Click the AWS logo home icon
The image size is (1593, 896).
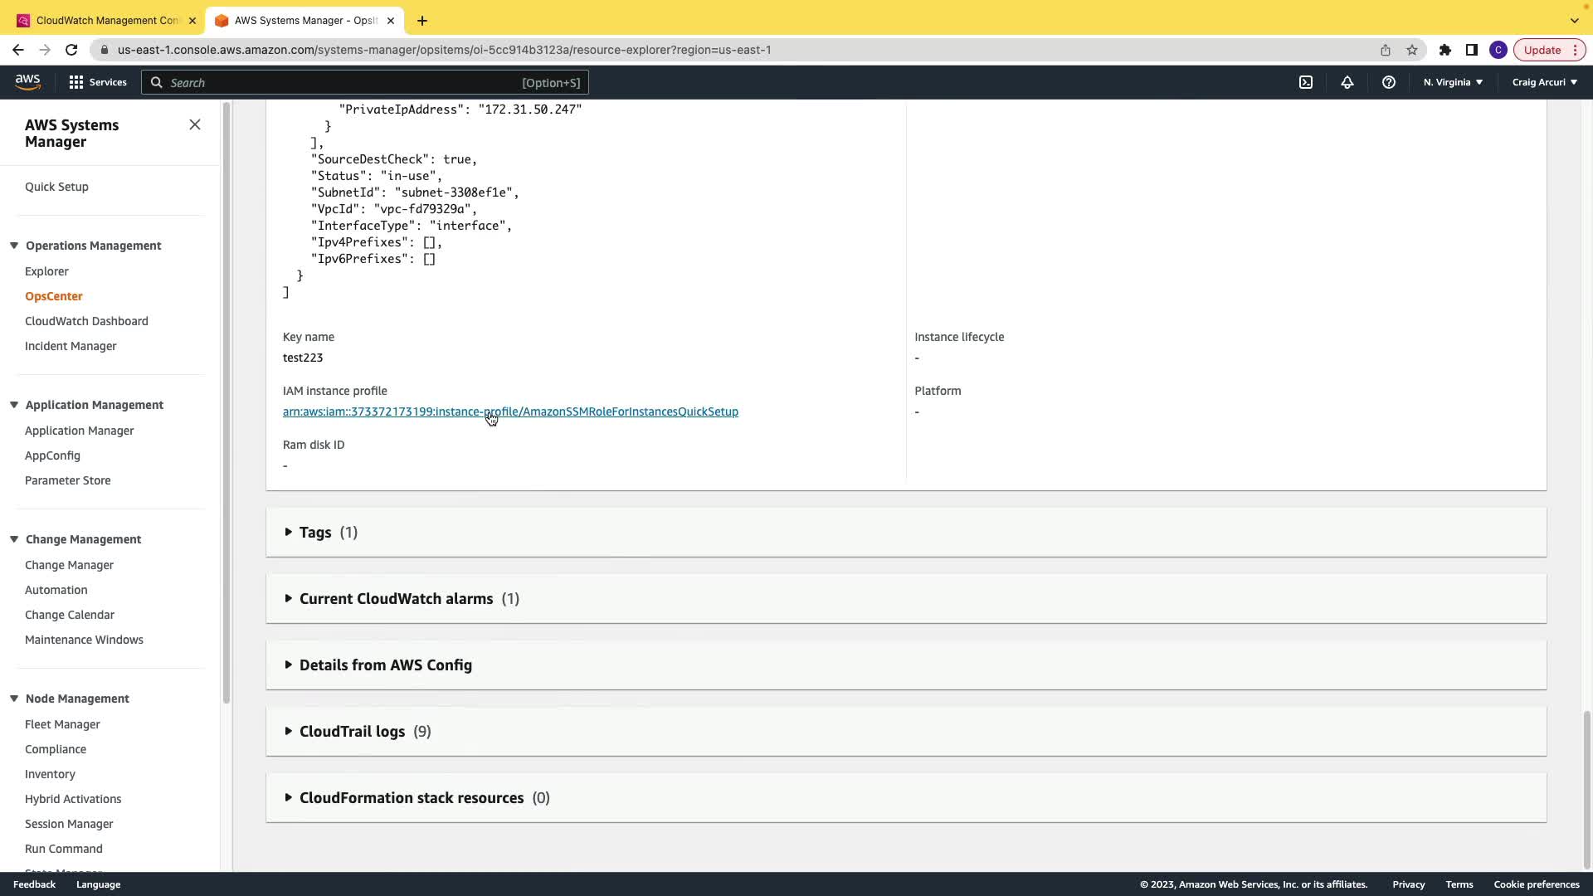27,81
